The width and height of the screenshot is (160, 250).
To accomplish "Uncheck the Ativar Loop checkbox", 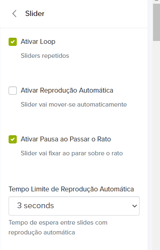I will coord(13,42).
